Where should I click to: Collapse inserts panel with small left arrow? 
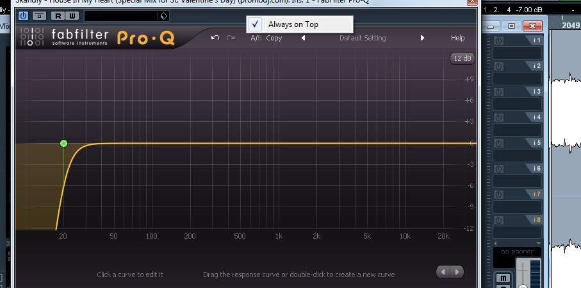coord(495,243)
